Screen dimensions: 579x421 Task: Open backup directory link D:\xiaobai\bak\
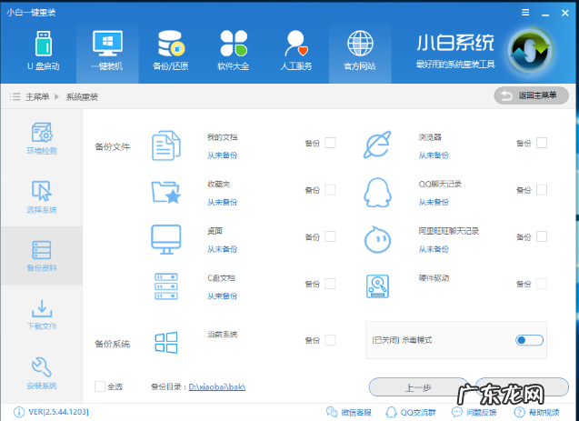tap(216, 386)
